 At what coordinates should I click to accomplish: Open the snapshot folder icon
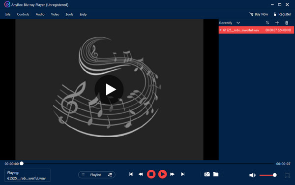pos(216,174)
